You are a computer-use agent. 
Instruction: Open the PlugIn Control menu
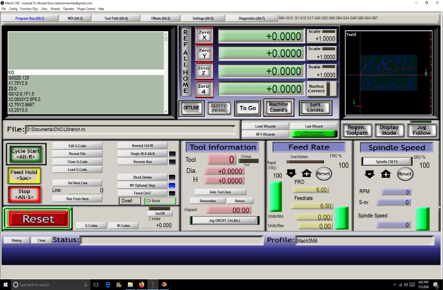coord(86,9)
